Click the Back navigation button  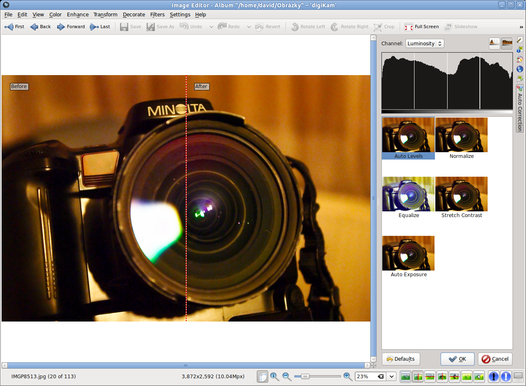coord(40,27)
